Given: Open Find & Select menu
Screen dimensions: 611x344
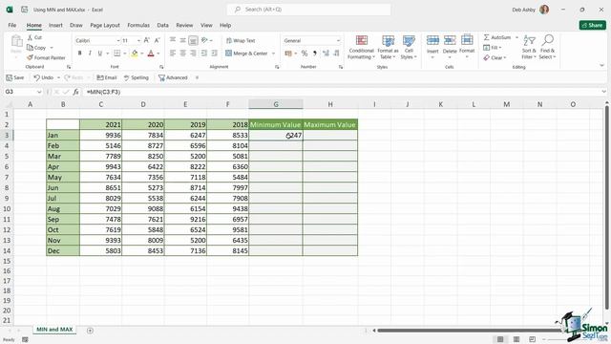Looking at the screenshot, I should (547, 47).
